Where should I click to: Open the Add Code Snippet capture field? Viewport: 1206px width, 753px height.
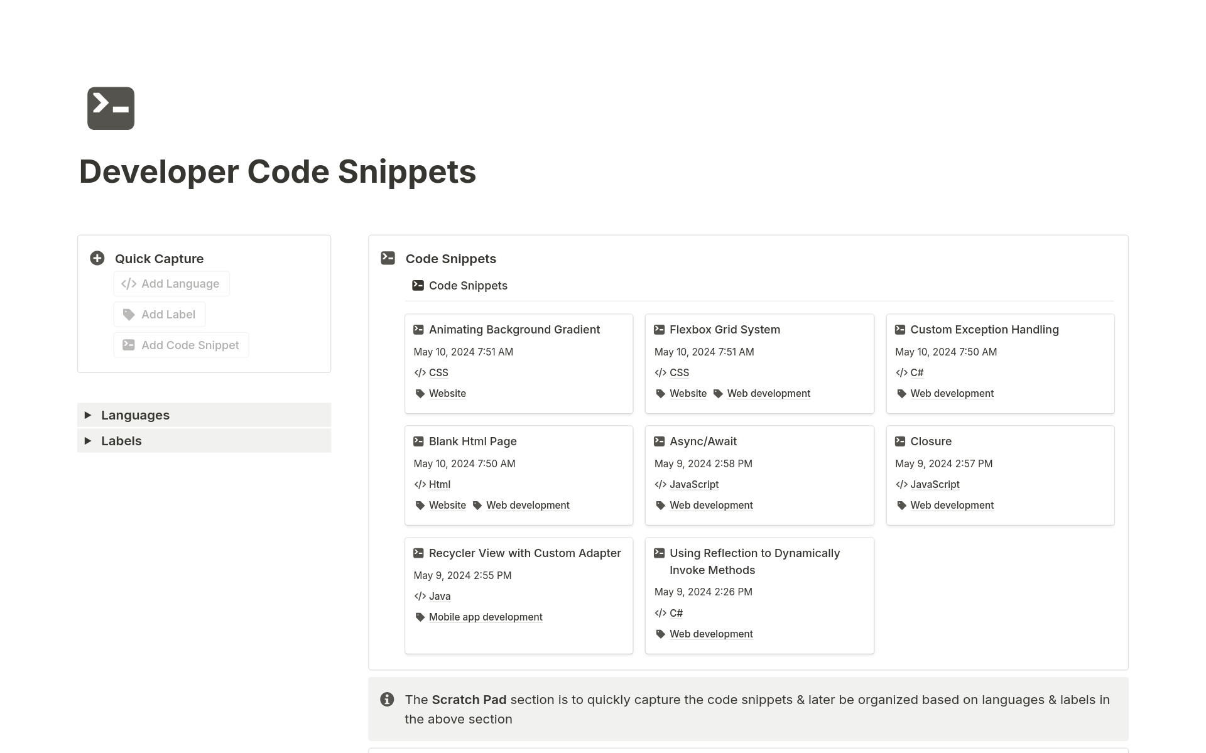tap(181, 345)
